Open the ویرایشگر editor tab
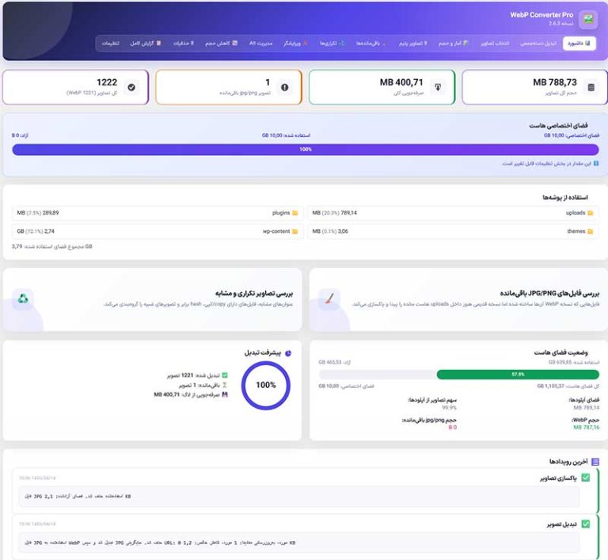The image size is (608, 560). 295,44
